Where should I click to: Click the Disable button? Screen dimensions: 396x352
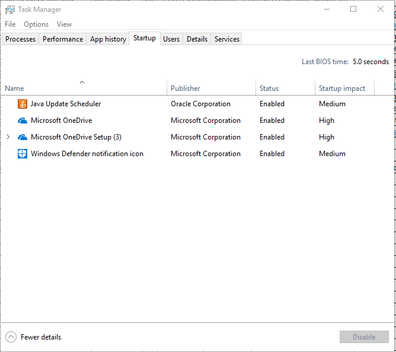[364, 337]
